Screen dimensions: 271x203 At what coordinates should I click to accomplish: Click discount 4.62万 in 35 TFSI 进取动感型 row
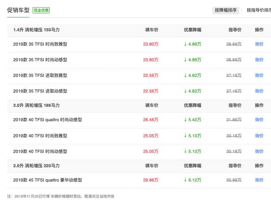pyautogui.click(x=193, y=91)
